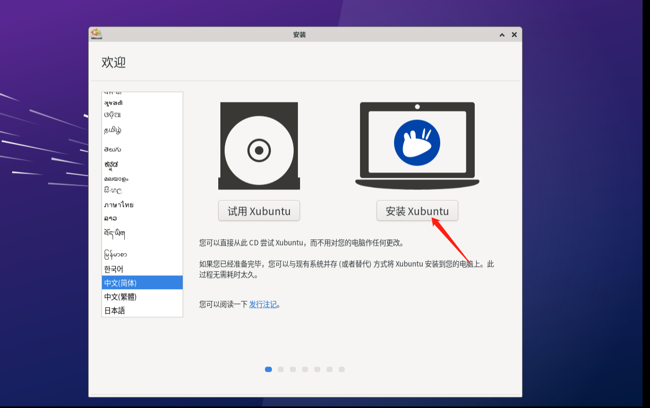Click the last grey progress step dot

341,369
